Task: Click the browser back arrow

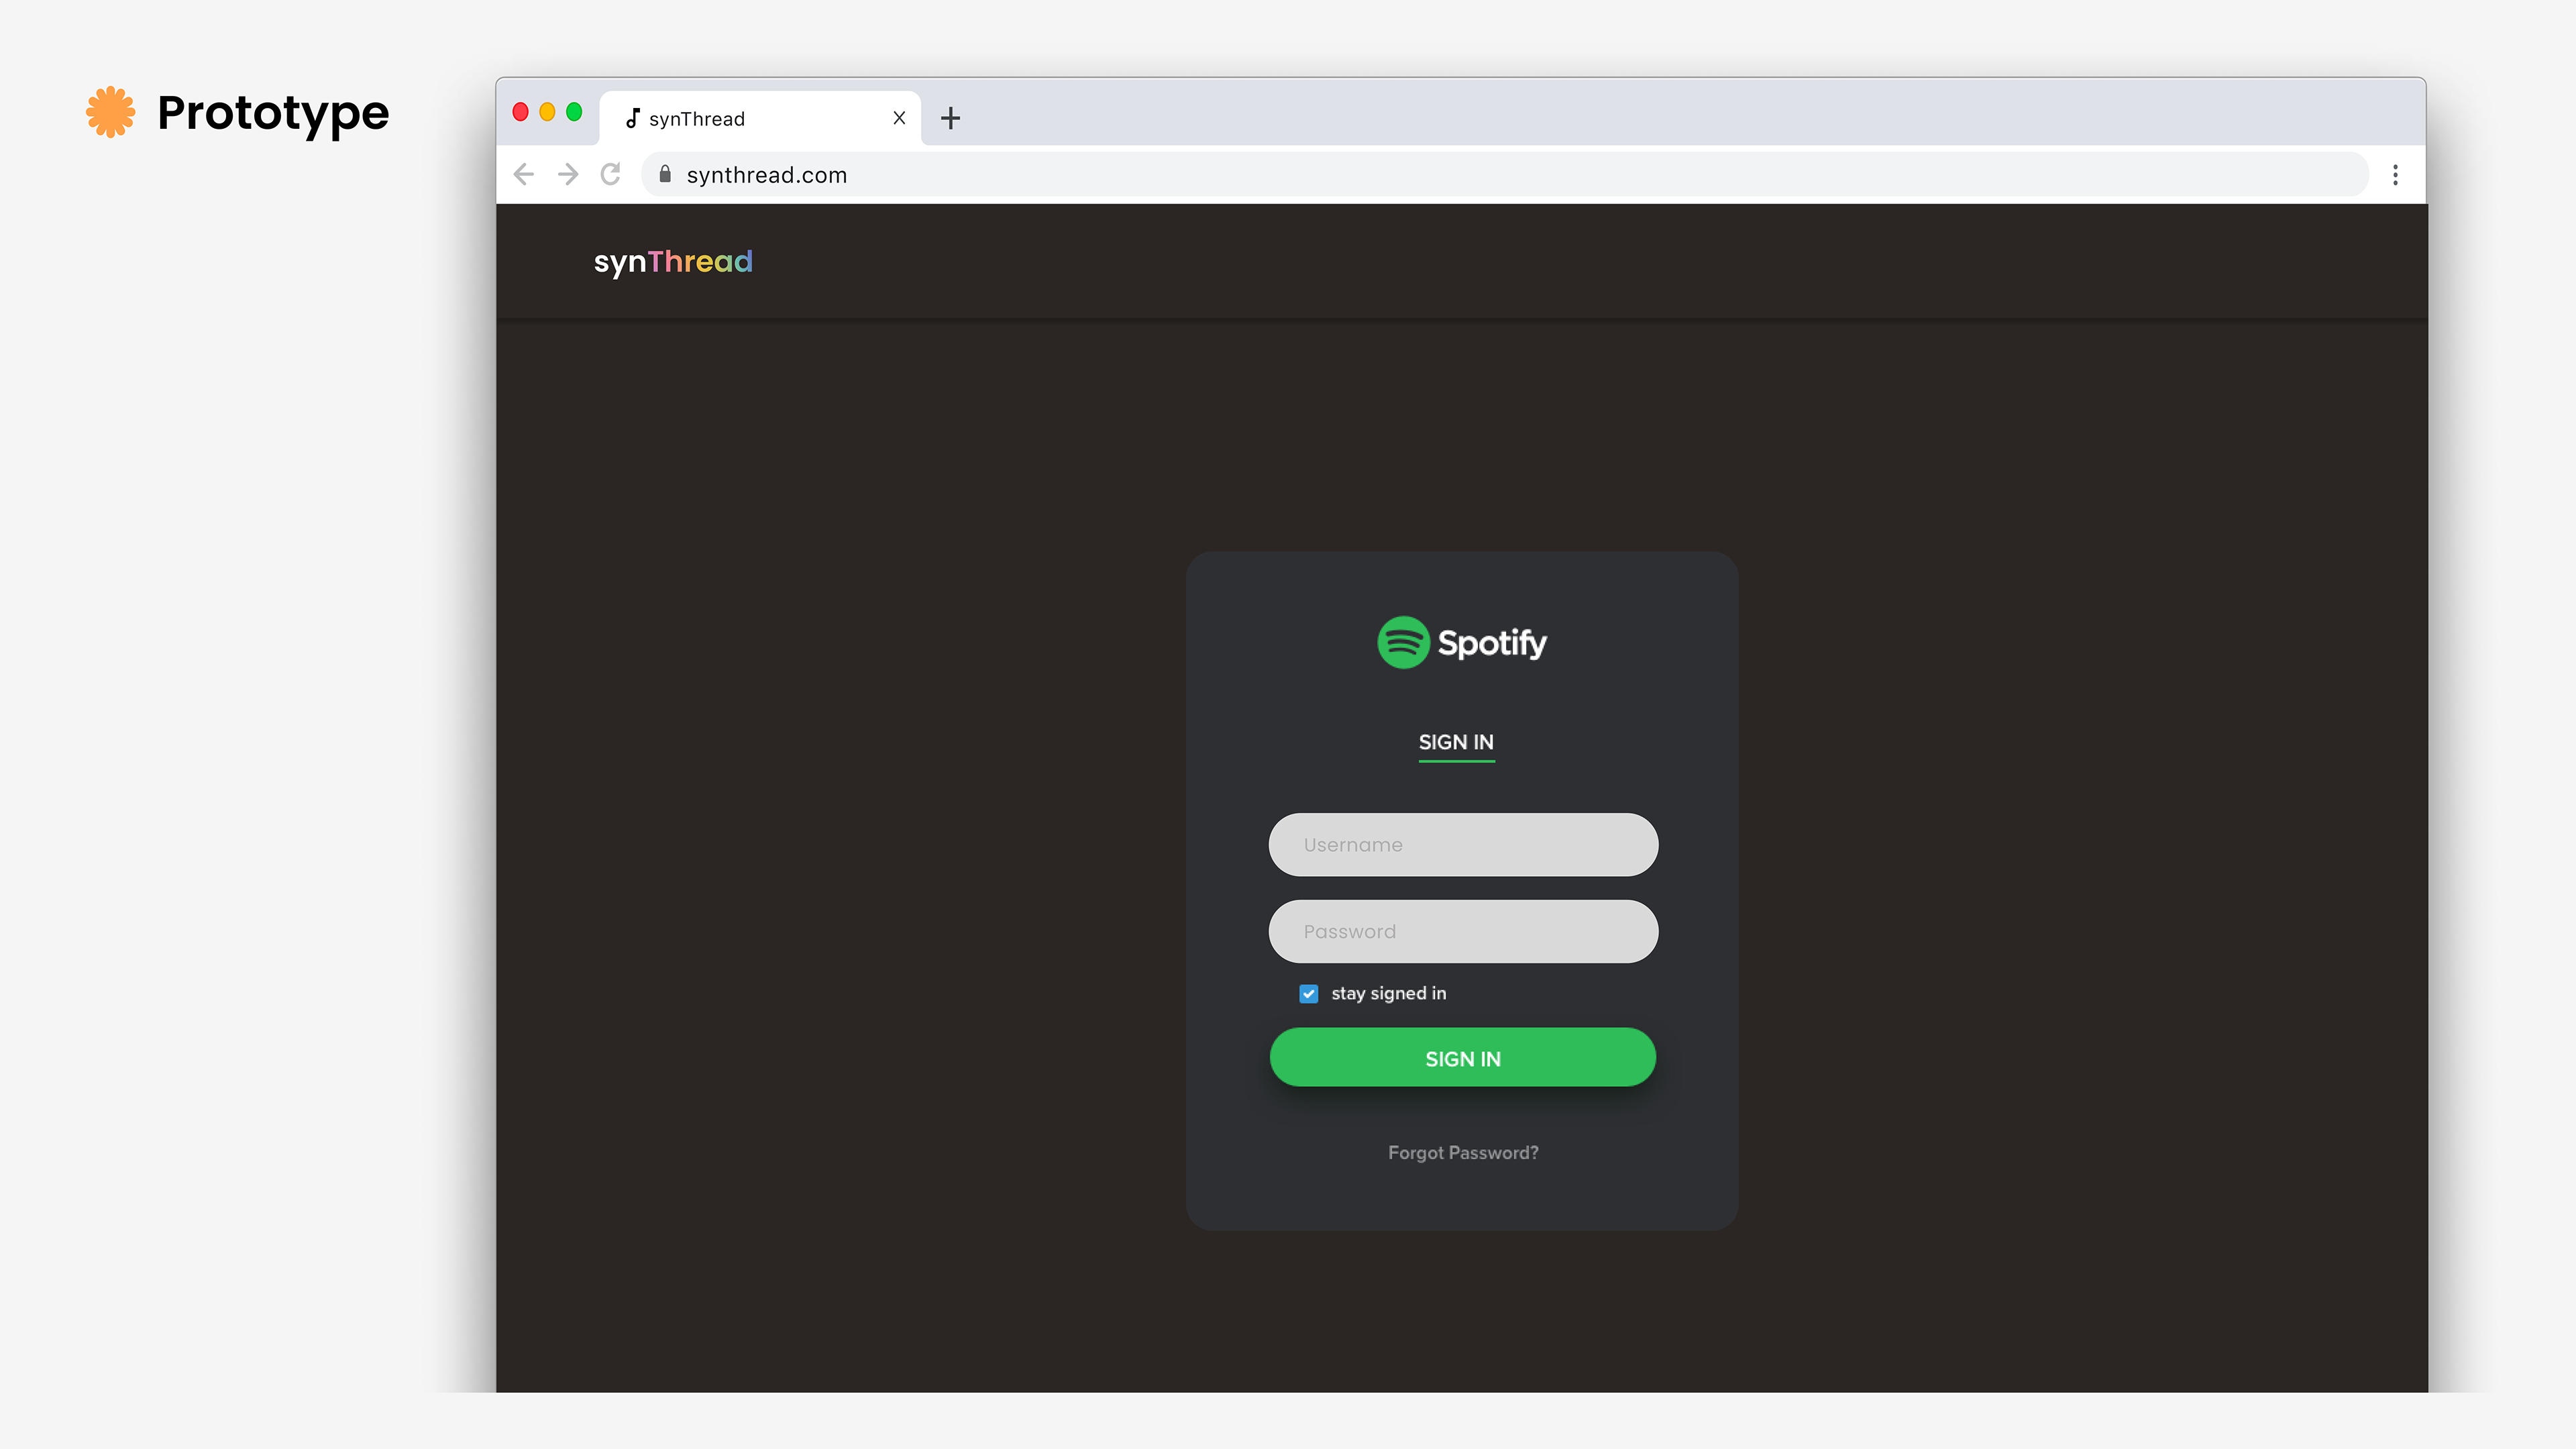Action: click(523, 175)
